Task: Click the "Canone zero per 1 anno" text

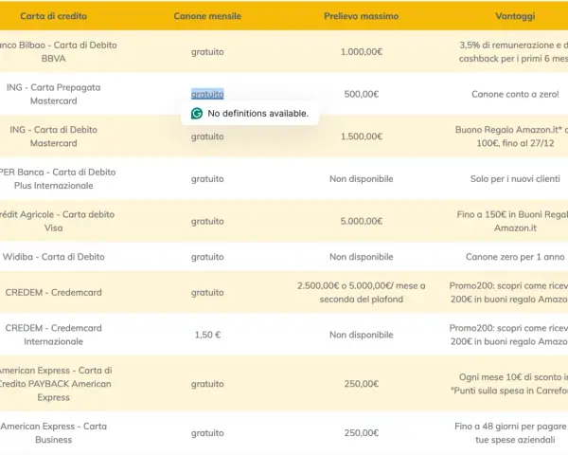Action: point(515,257)
